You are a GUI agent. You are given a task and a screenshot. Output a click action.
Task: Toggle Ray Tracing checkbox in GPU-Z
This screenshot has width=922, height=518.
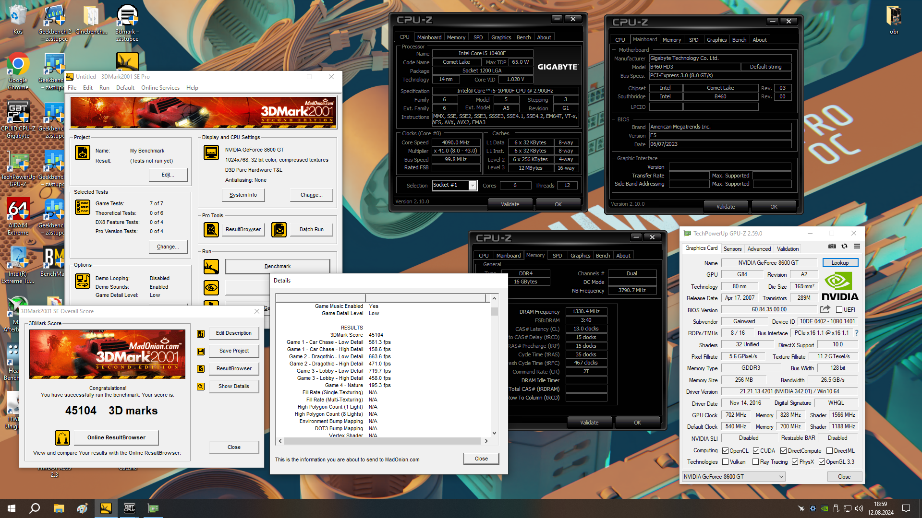pyautogui.click(x=755, y=462)
